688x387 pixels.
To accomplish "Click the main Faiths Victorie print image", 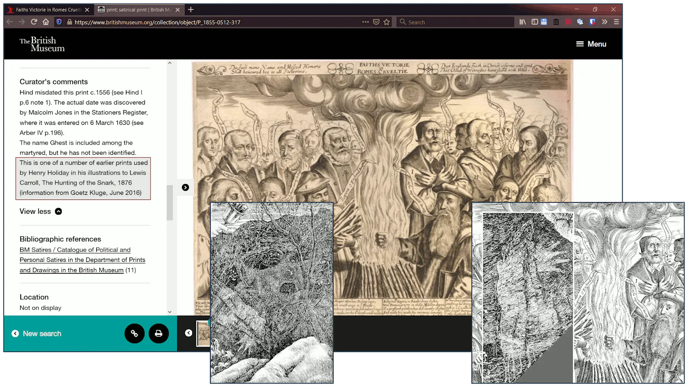I will tap(382, 187).
